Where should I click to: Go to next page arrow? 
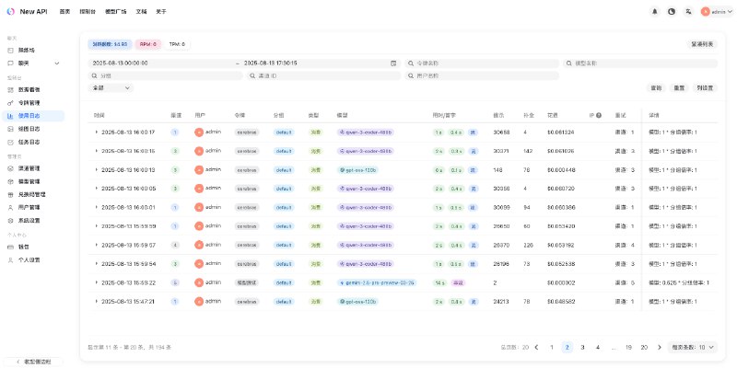click(660, 348)
